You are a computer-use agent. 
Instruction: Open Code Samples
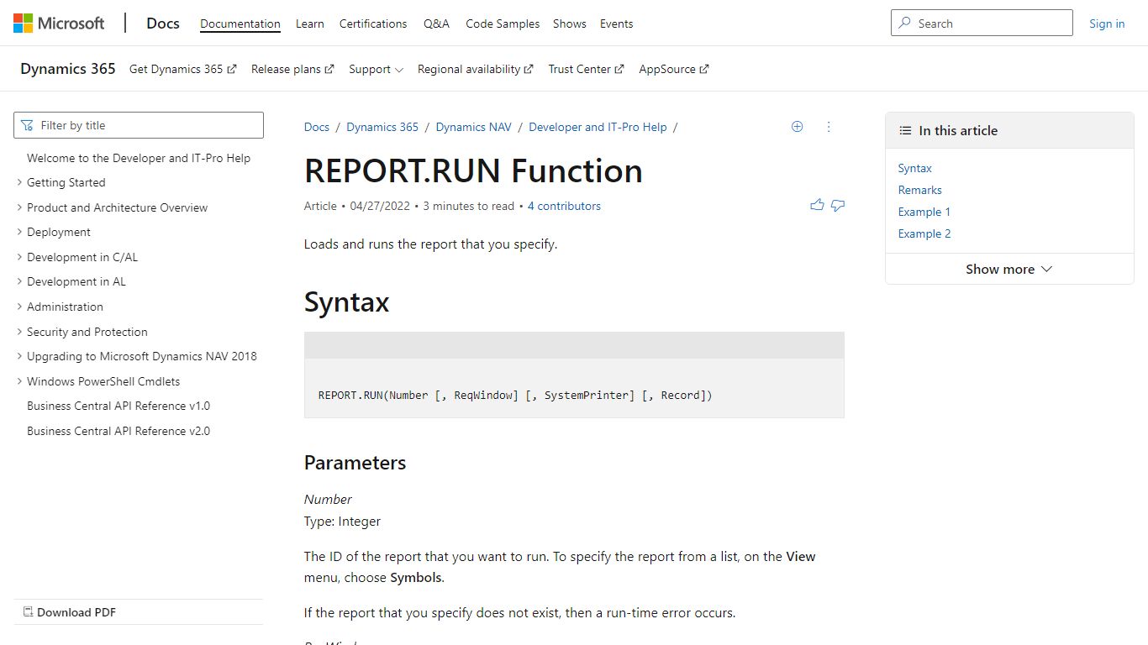503,24
